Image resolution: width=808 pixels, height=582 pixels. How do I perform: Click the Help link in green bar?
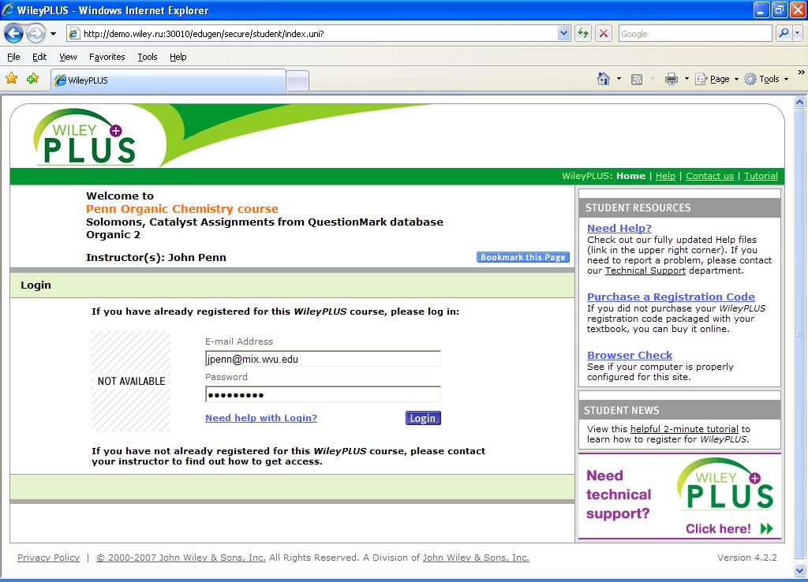click(665, 176)
